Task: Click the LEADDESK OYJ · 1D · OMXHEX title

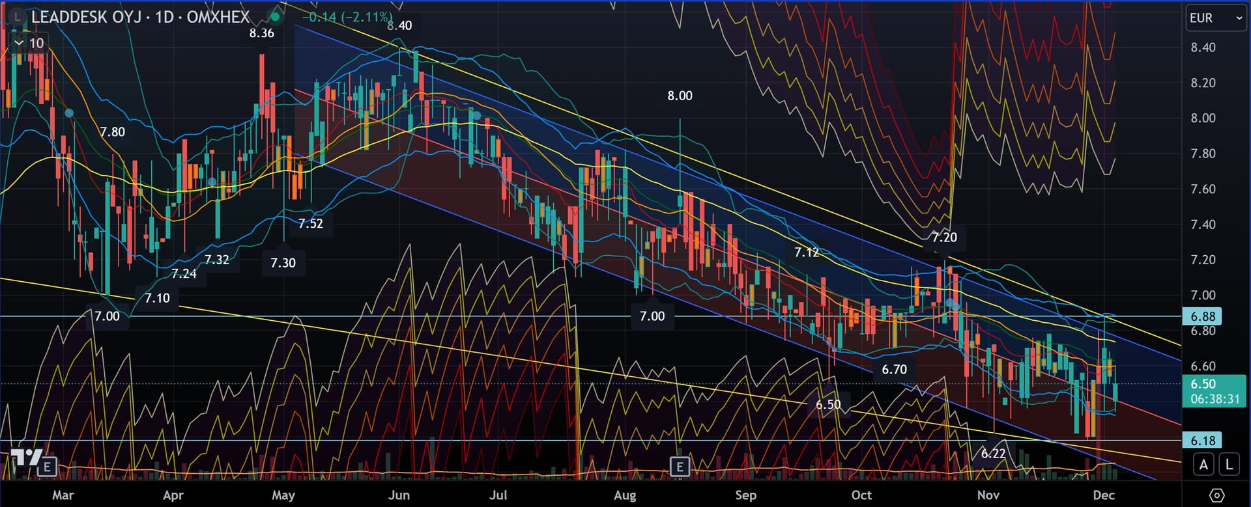Action: point(140,17)
